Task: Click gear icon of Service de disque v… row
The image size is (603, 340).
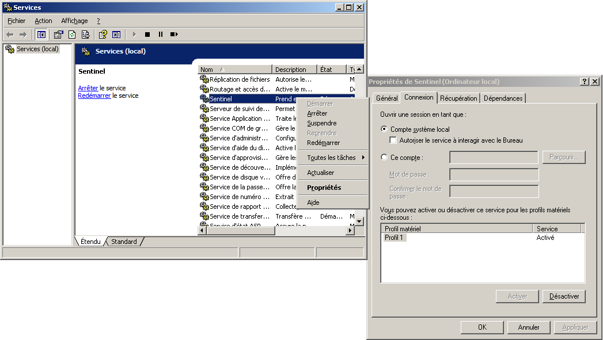Action: (204, 177)
